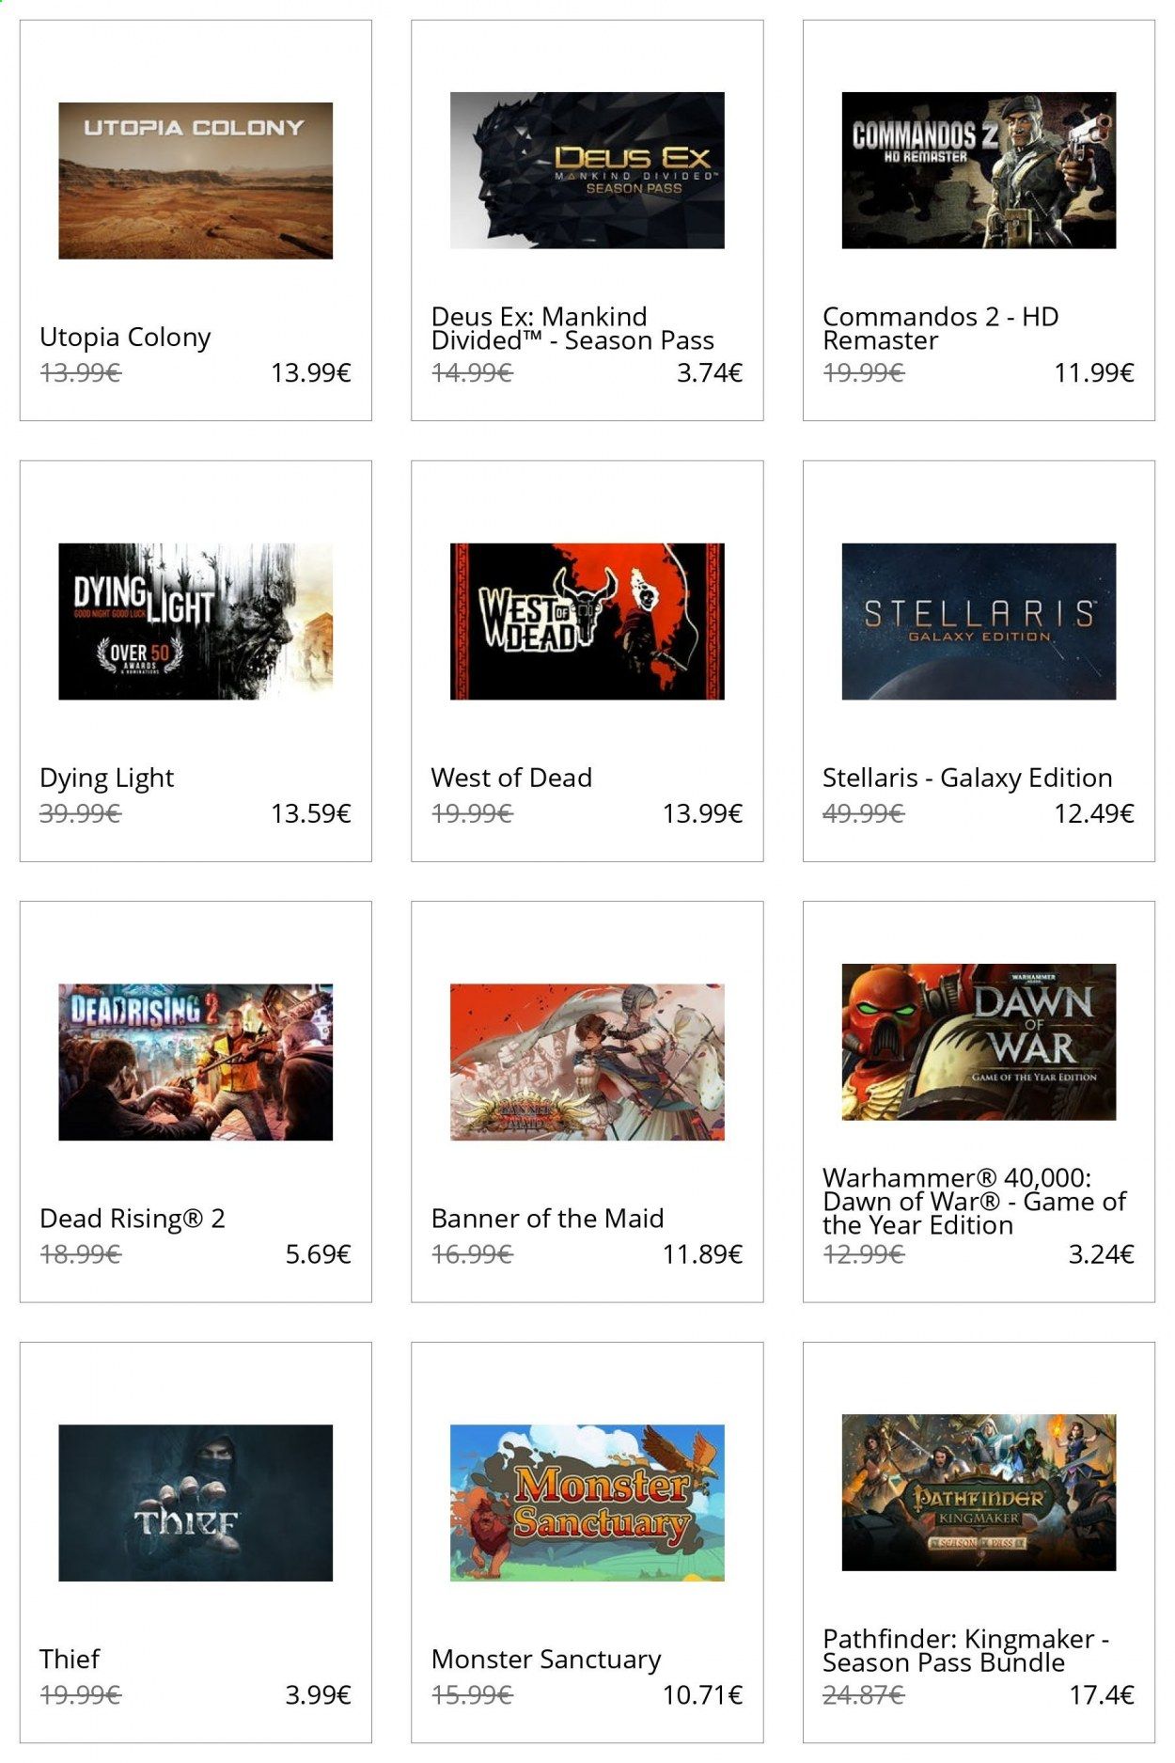Screen dimensions: 1175x1763
Task: Open the Dying Light cover image
Action: (196, 622)
